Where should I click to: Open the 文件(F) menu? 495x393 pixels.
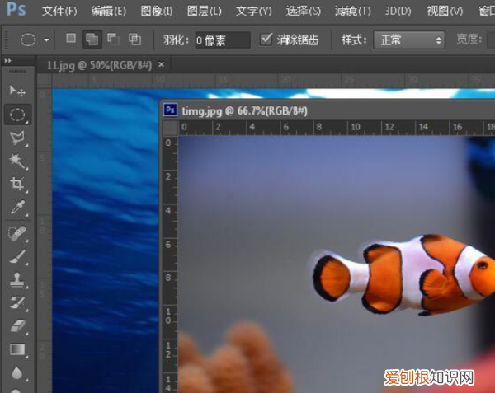59,12
